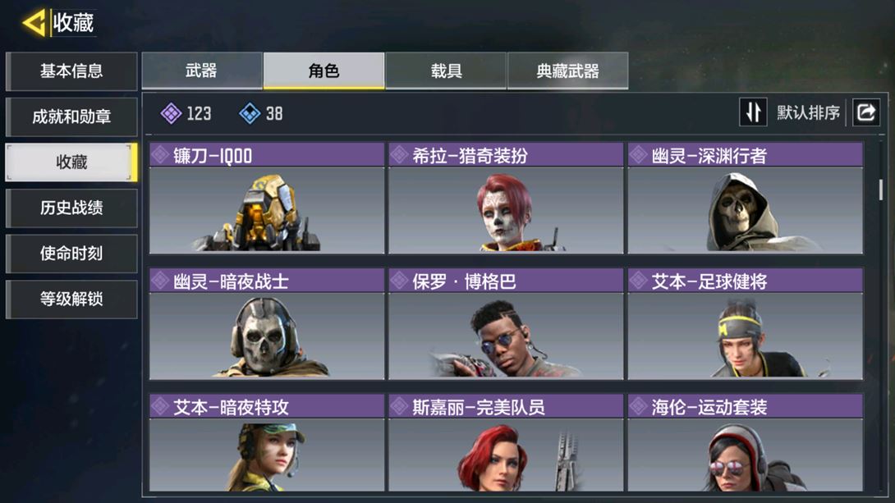This screenshot has width=895, height=503.
Task: Select the 镰刀-IQOO character card
Action: [x=267, y=199]
